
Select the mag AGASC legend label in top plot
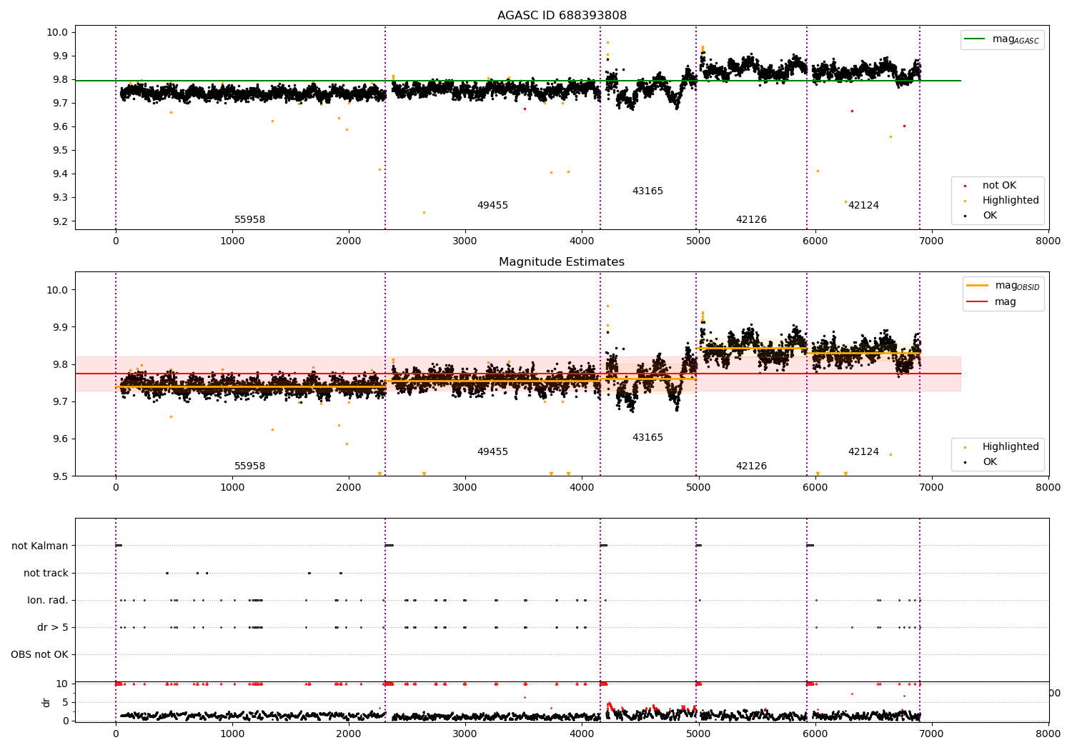point(1016,40)
